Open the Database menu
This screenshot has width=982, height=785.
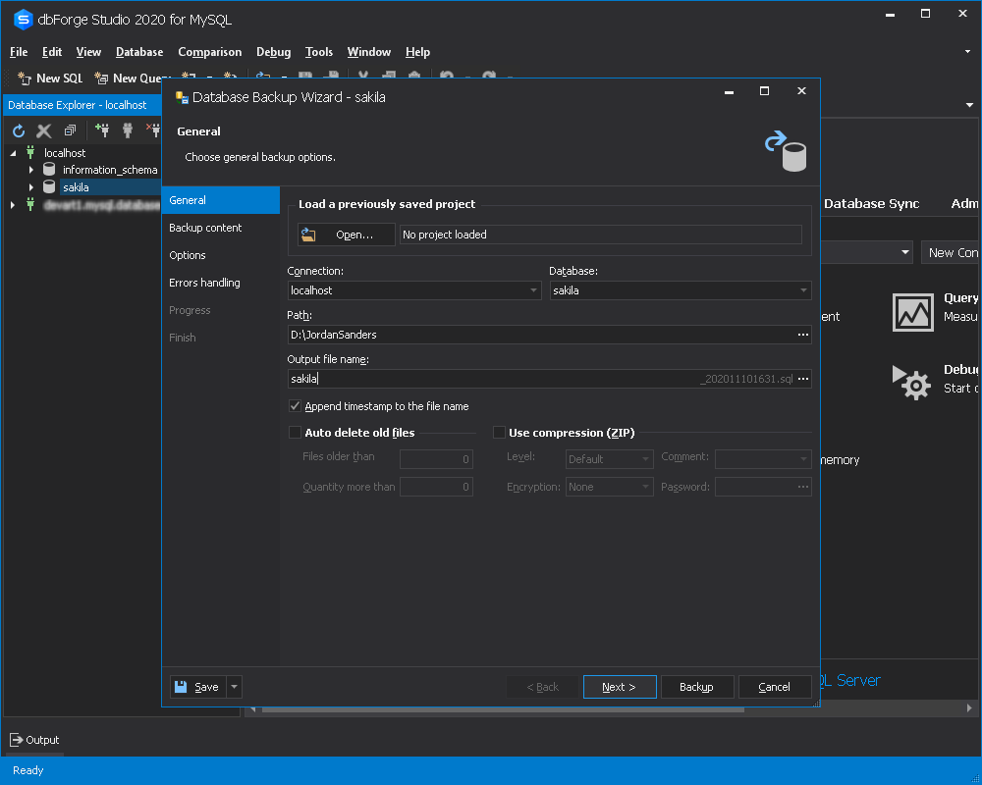(139, 52)
